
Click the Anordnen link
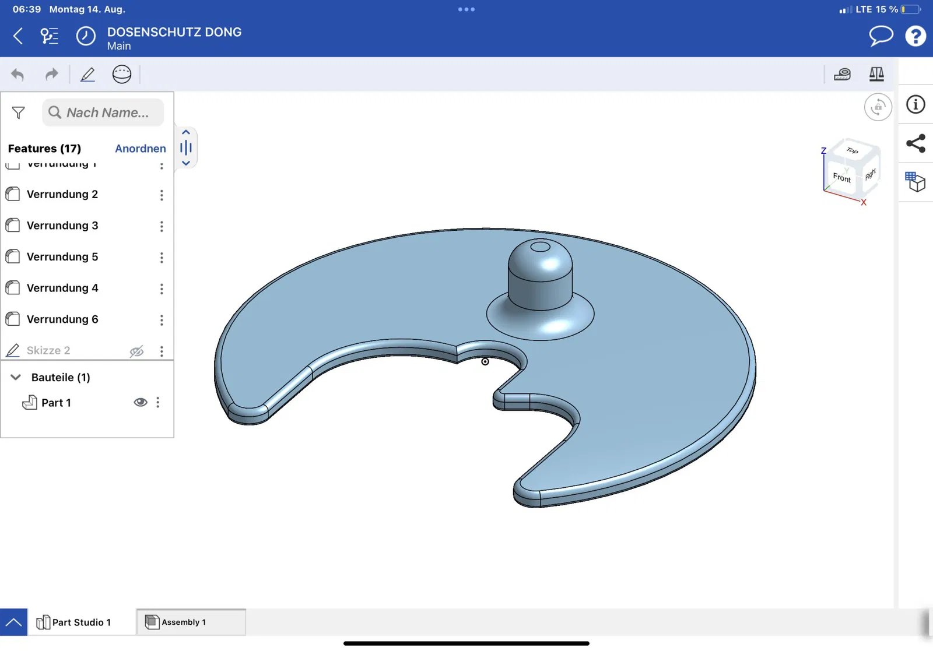tap(141, 149)
